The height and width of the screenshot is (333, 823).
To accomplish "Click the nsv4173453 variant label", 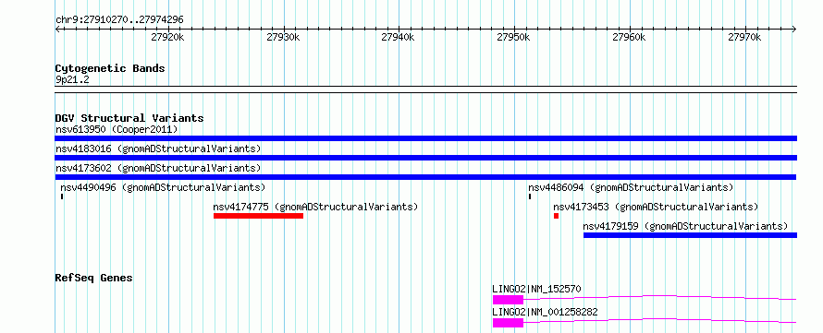I will (656, 207).
